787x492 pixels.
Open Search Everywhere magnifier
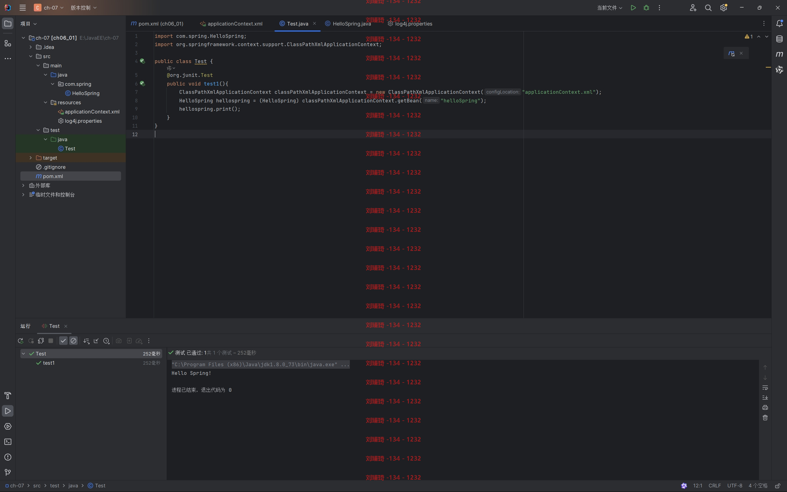coord(708,7)
